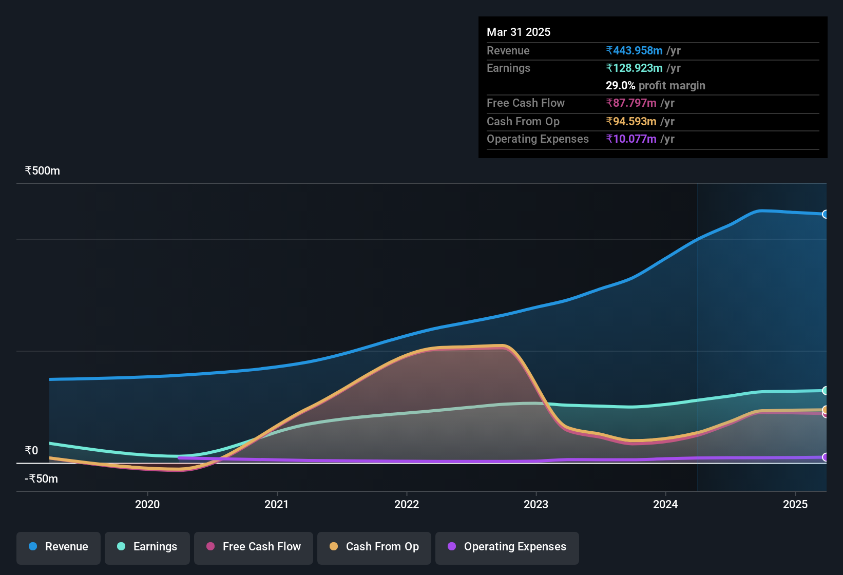Click the teal Earnings dot icon

[x=121, y=547]
